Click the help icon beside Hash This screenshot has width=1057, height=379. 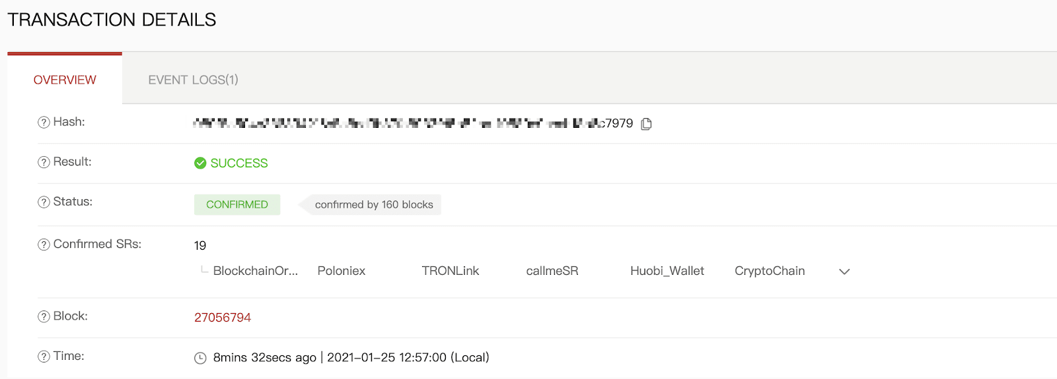click(44, 123)
